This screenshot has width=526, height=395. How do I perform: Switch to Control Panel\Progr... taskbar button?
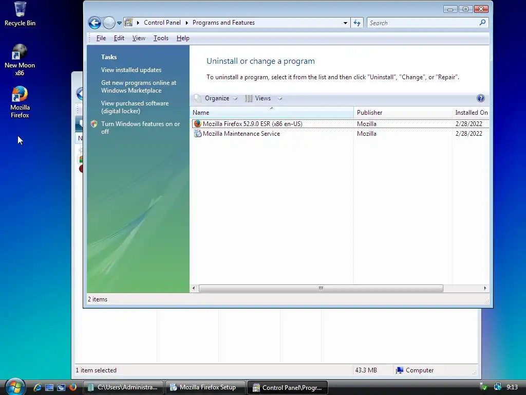(287, 387)
